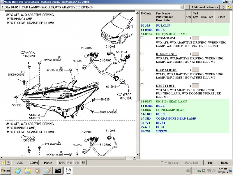Open Additional reference

click(205, 7)
